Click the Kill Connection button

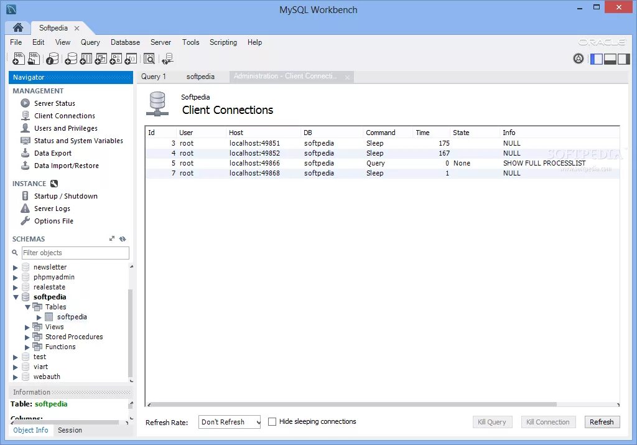[x=547, y=422]
